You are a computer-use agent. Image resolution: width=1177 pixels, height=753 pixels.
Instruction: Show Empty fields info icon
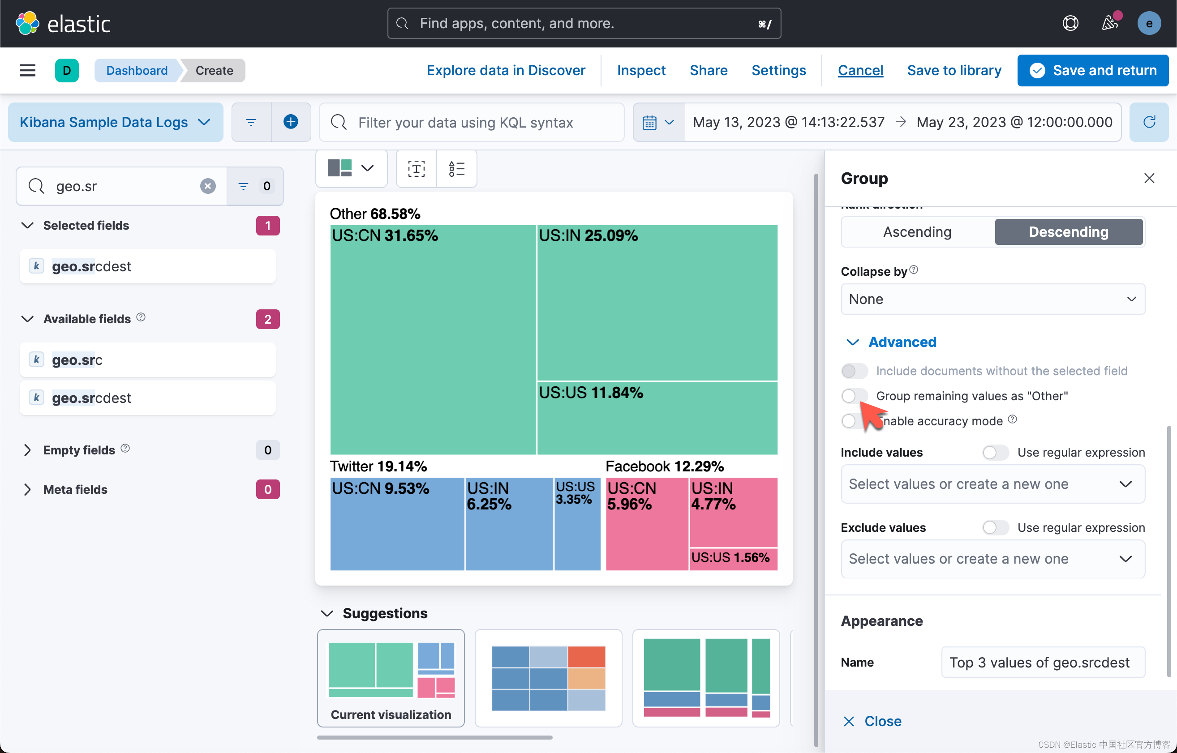tap(125, 449)
